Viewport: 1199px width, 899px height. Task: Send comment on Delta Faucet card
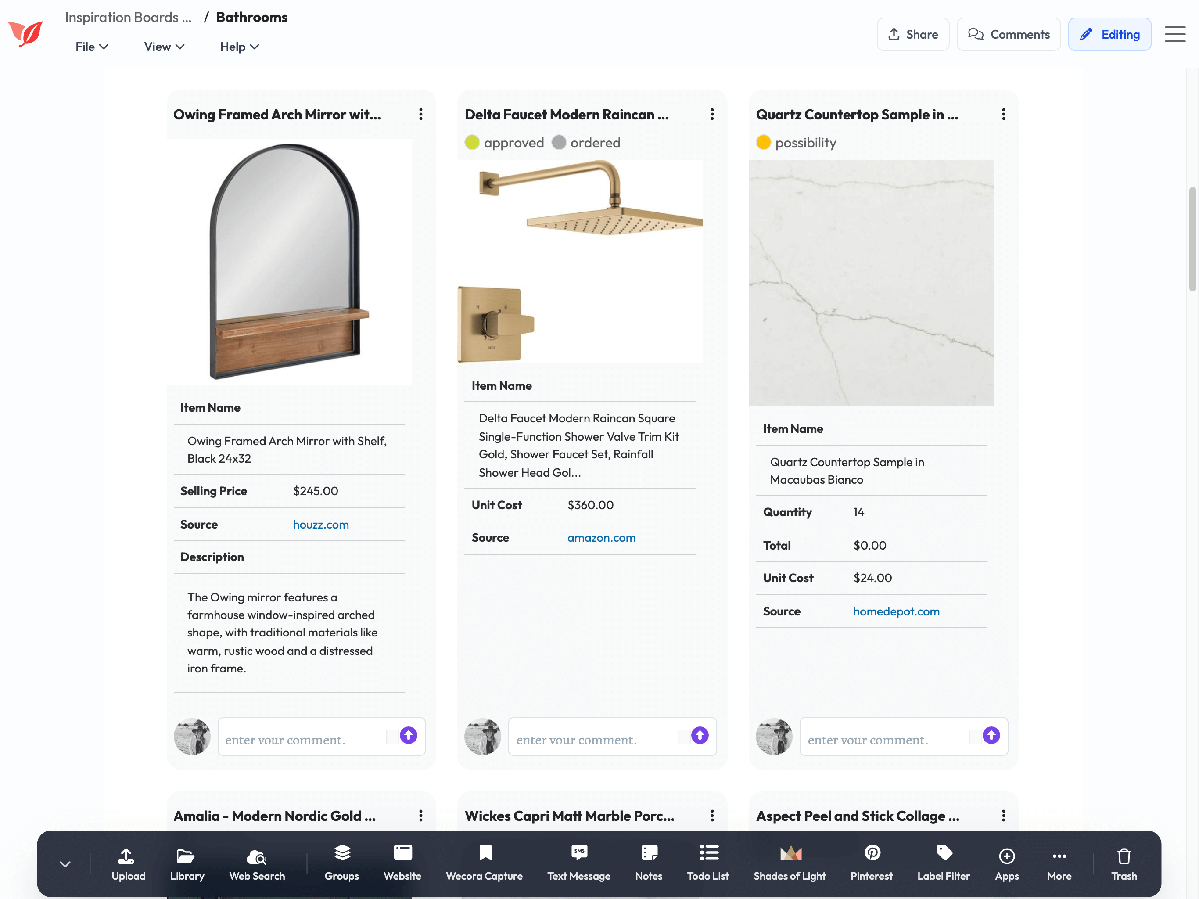click(699, 735)
